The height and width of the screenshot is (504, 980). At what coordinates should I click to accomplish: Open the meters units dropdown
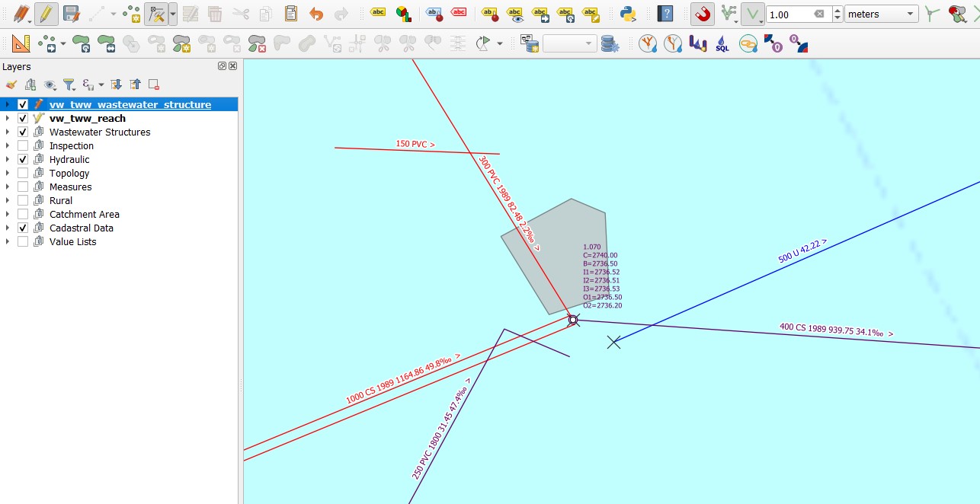tap(881, 14)
